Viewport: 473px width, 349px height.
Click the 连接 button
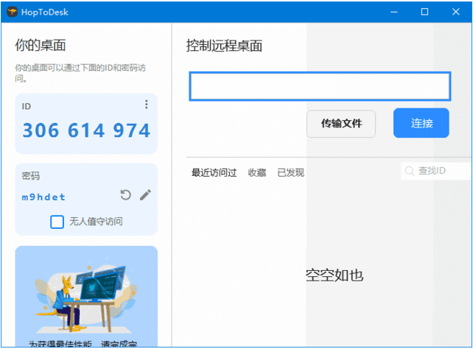421,123
